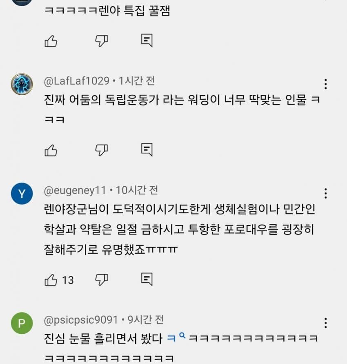
Task: Click the dislike icon under LafLaf1029's comment
Action: coord(101,150)
